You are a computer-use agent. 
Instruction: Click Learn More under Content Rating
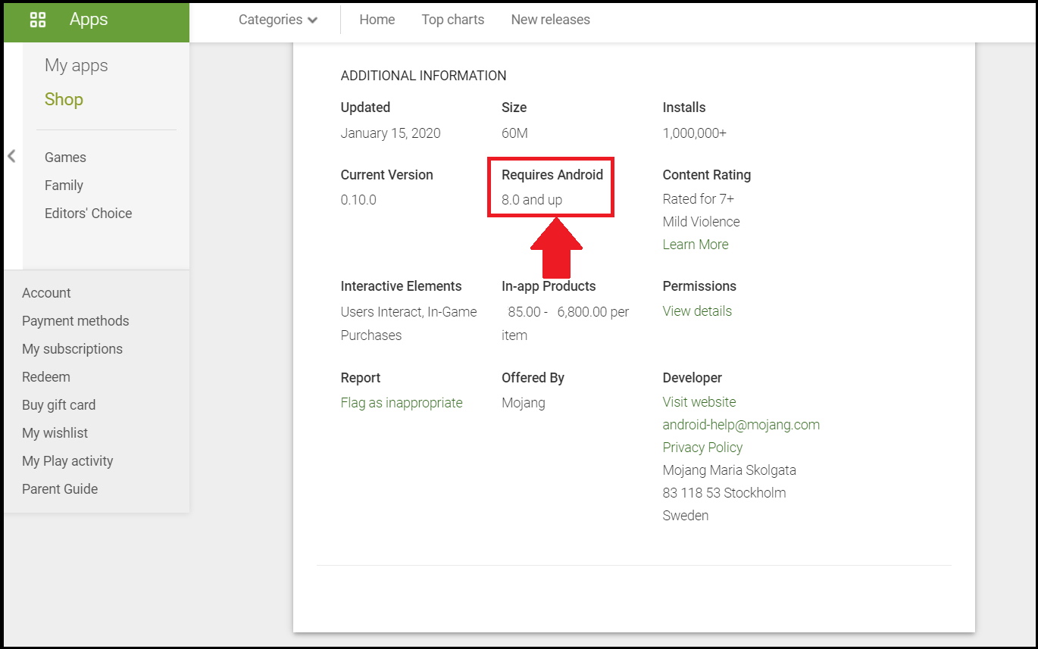point(696,245)
